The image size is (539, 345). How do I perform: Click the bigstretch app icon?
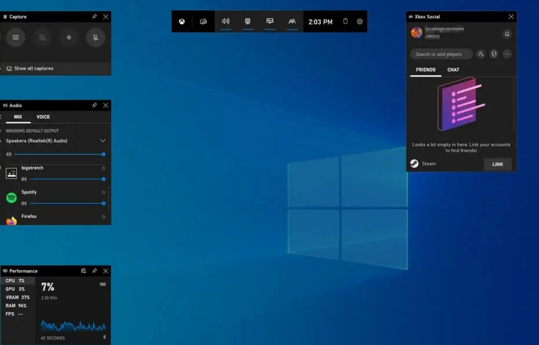click(12, 173)
